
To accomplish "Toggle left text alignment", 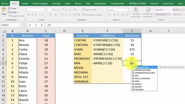I will pos(63,15).
